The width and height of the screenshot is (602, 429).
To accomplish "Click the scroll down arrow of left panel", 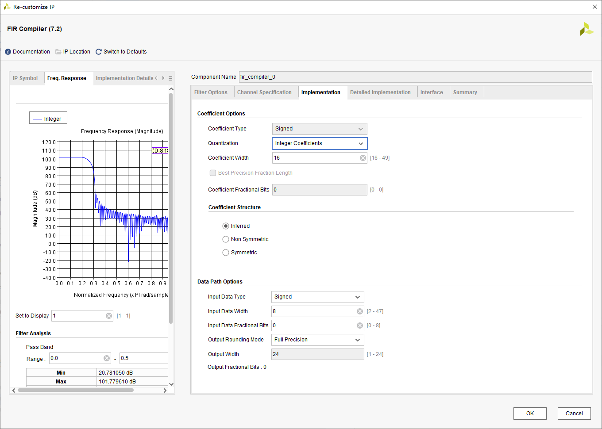I will [171, 384].
